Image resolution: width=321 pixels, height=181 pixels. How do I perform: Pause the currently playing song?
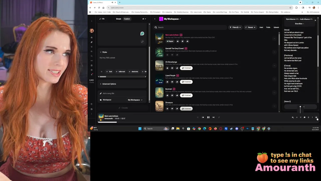coord(208,117)
